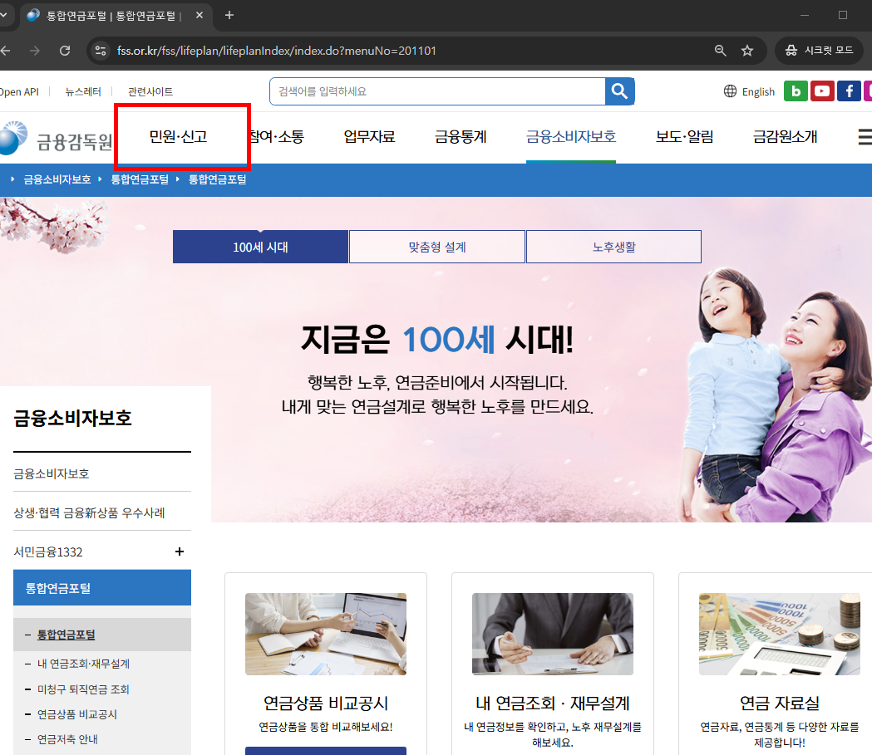
Task: Go back using the browser back arrow
Action: (x=12, y=50)
